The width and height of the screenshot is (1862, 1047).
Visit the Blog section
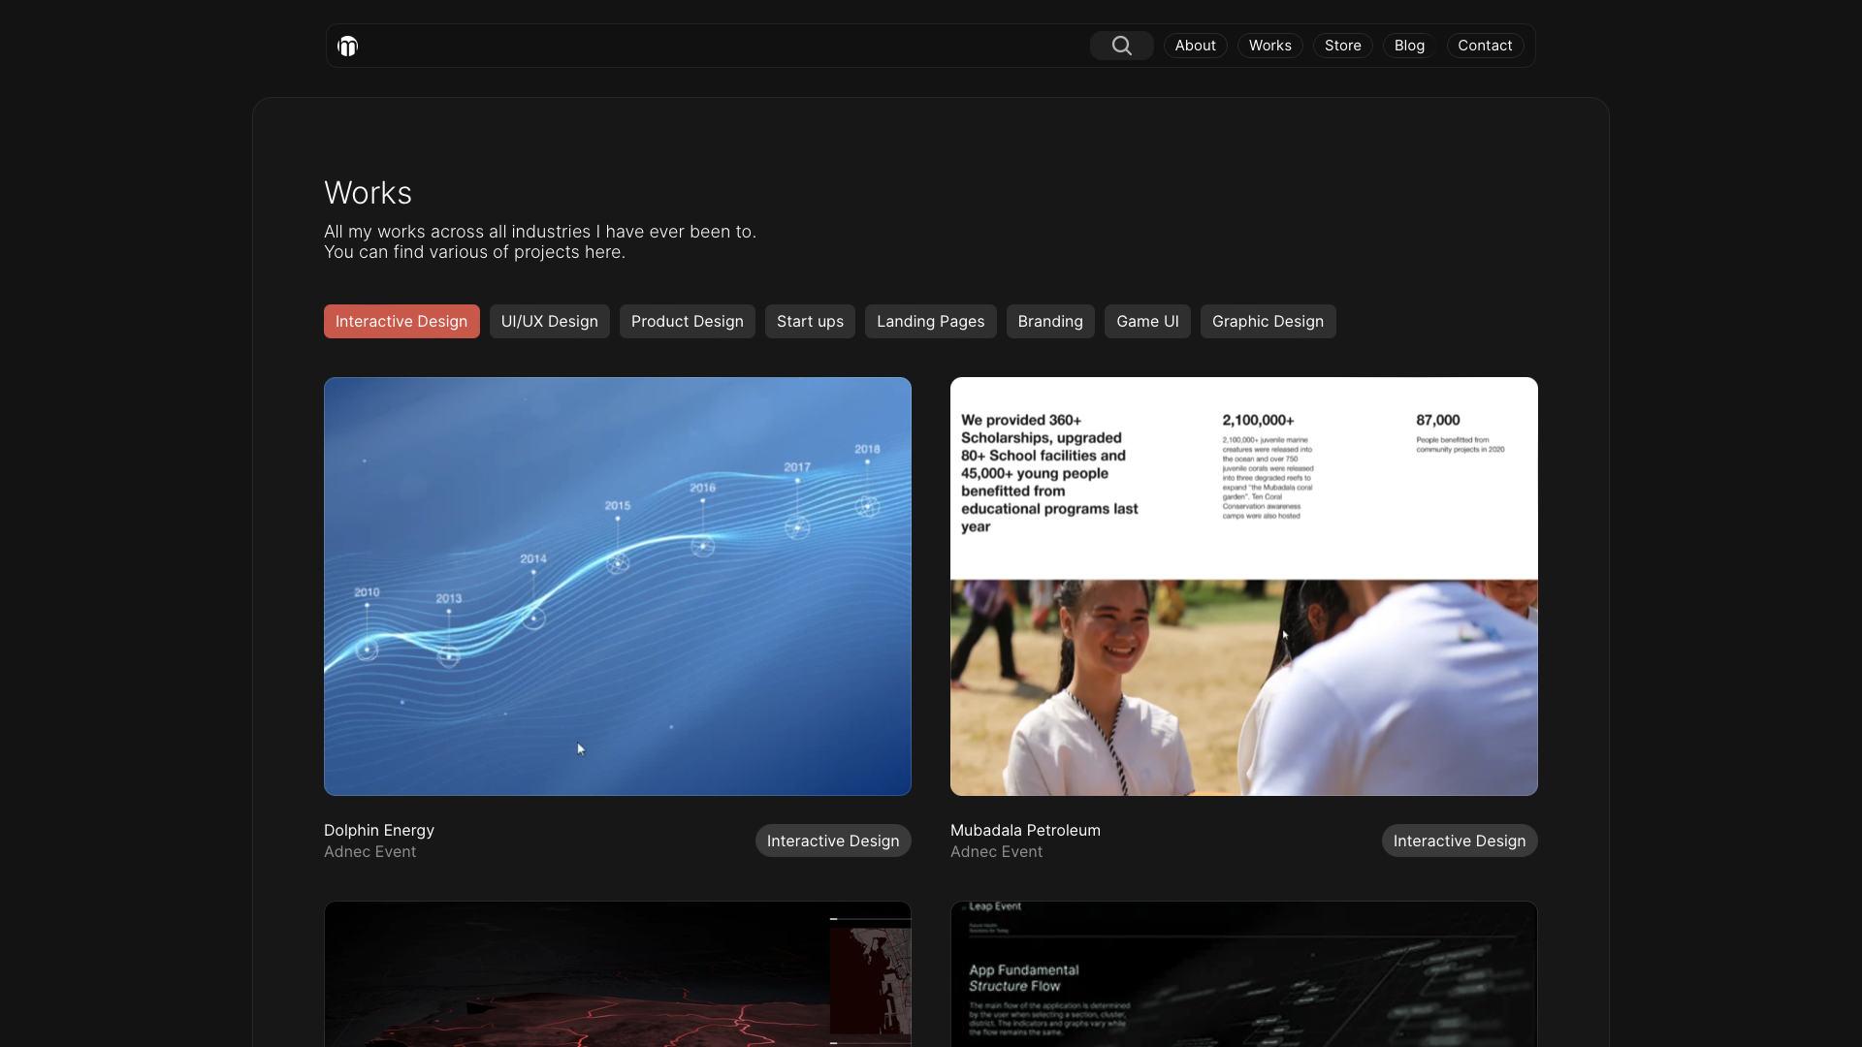click(1409, 46)
